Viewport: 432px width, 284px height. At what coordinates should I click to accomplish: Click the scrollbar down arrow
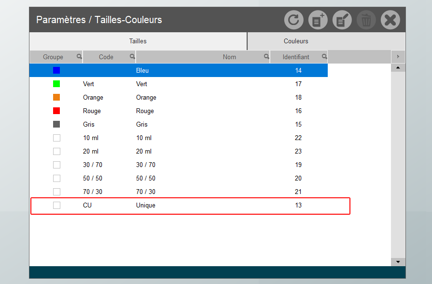tap(398, 262)
